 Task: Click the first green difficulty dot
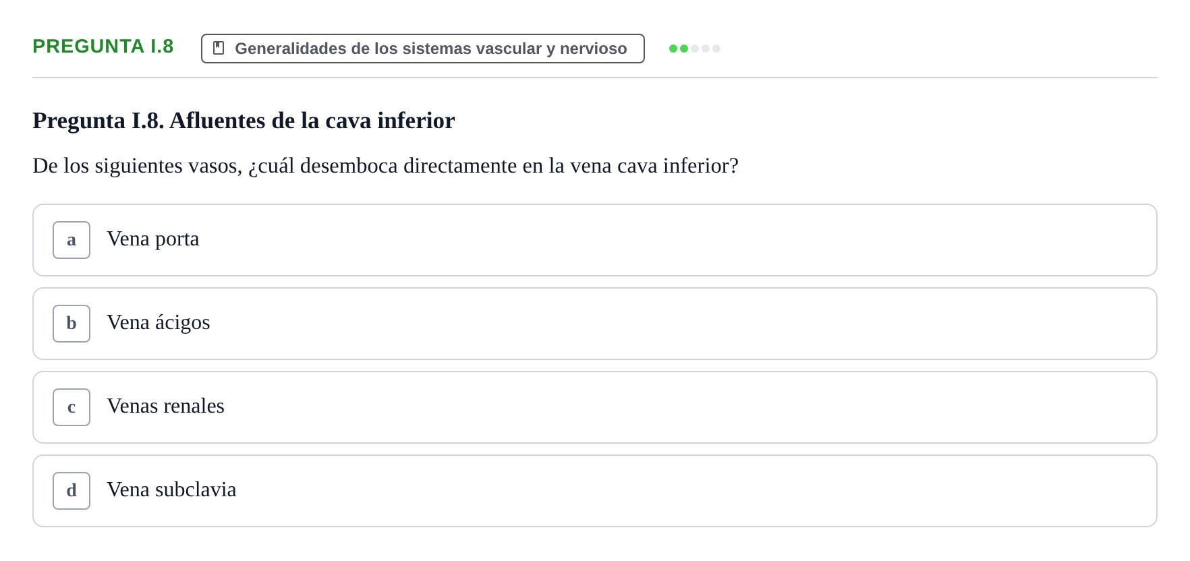(x=673, y=49)
